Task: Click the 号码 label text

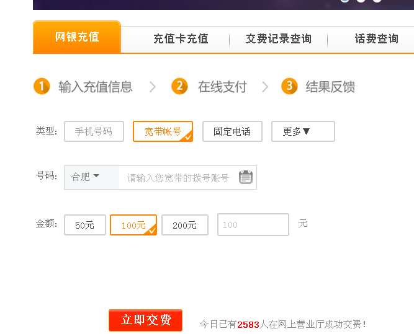Action: click(46, 175)
